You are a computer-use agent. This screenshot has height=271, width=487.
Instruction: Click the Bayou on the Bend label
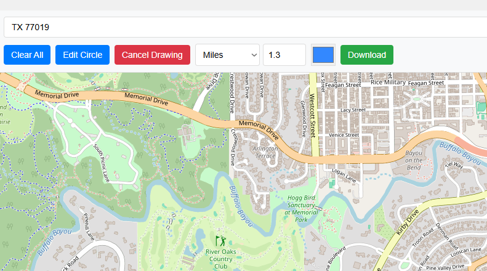pyautogui.click(x=414, y=160)
